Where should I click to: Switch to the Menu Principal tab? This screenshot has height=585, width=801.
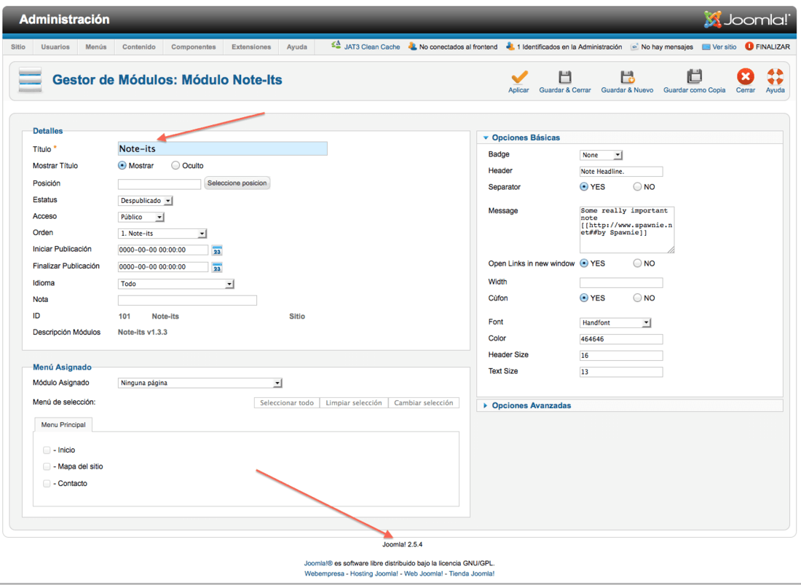point(63,425)
